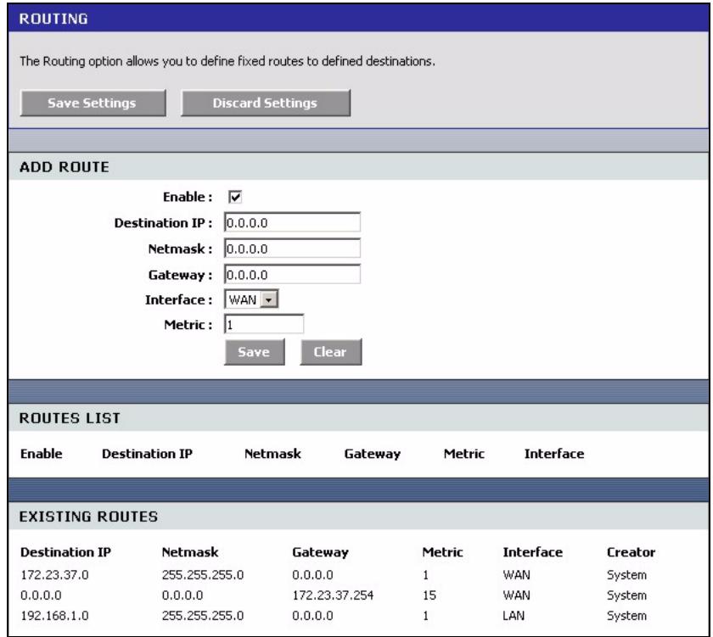Click metric value 15 in existing routes
Viewport: 713px width, 637px height.
point(429,595)
